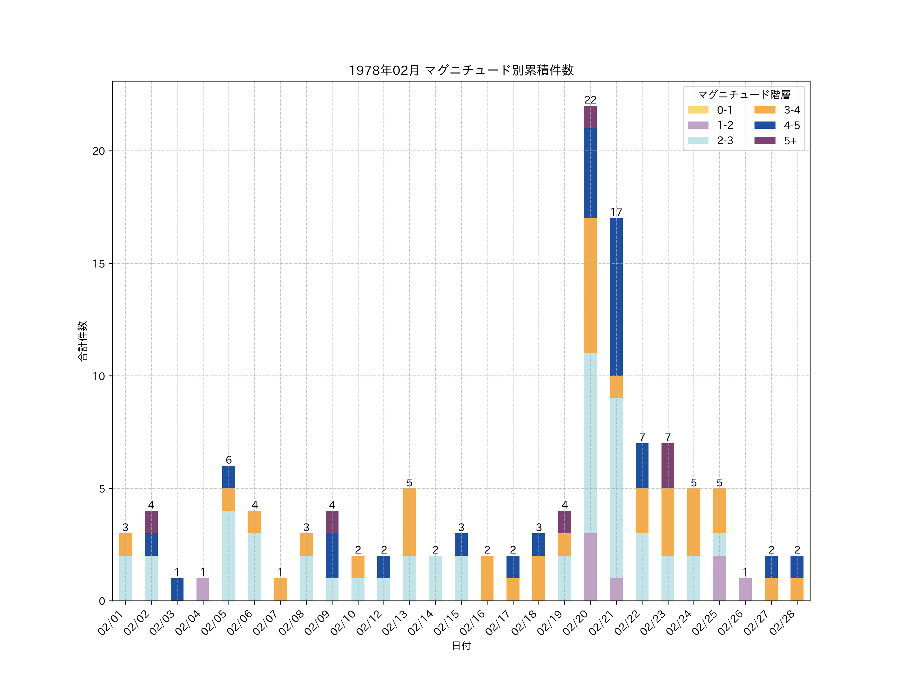
Task: Click the 0-1 legend color swatch
Action: [x=698, y=110]
